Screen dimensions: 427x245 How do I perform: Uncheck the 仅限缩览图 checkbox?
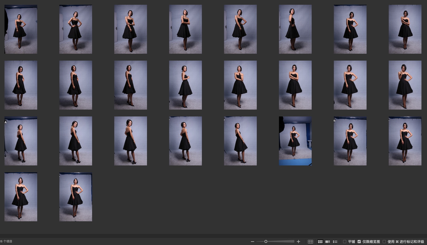click(359, 242)
